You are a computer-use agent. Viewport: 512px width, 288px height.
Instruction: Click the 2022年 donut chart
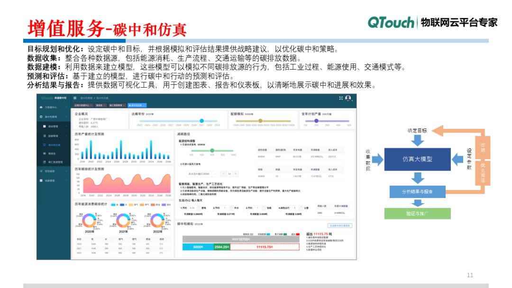pyautogui.click(x=157, y=220)
